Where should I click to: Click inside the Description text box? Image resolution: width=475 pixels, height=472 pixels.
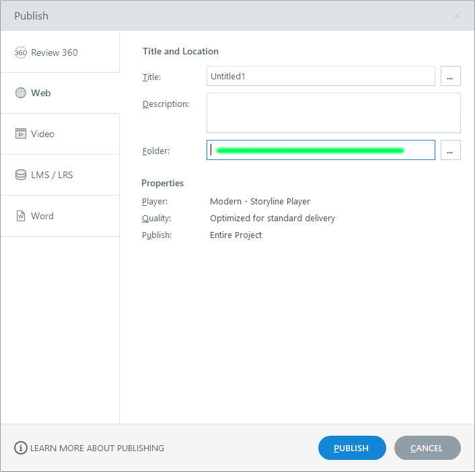(x=333, y=113)
